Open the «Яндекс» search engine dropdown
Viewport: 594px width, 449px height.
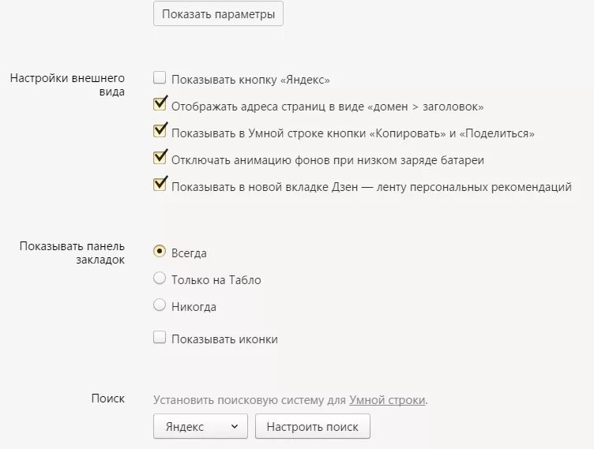tap(201, 426)
